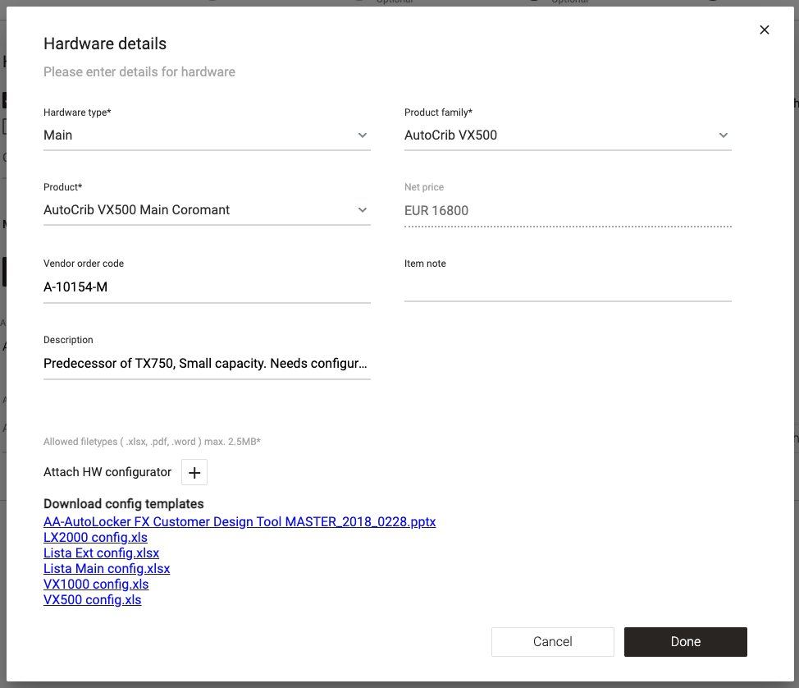Confirm hardware details with Done button

tap(685, 642)
